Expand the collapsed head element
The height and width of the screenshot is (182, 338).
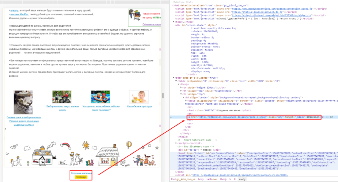tap(174, 21)
